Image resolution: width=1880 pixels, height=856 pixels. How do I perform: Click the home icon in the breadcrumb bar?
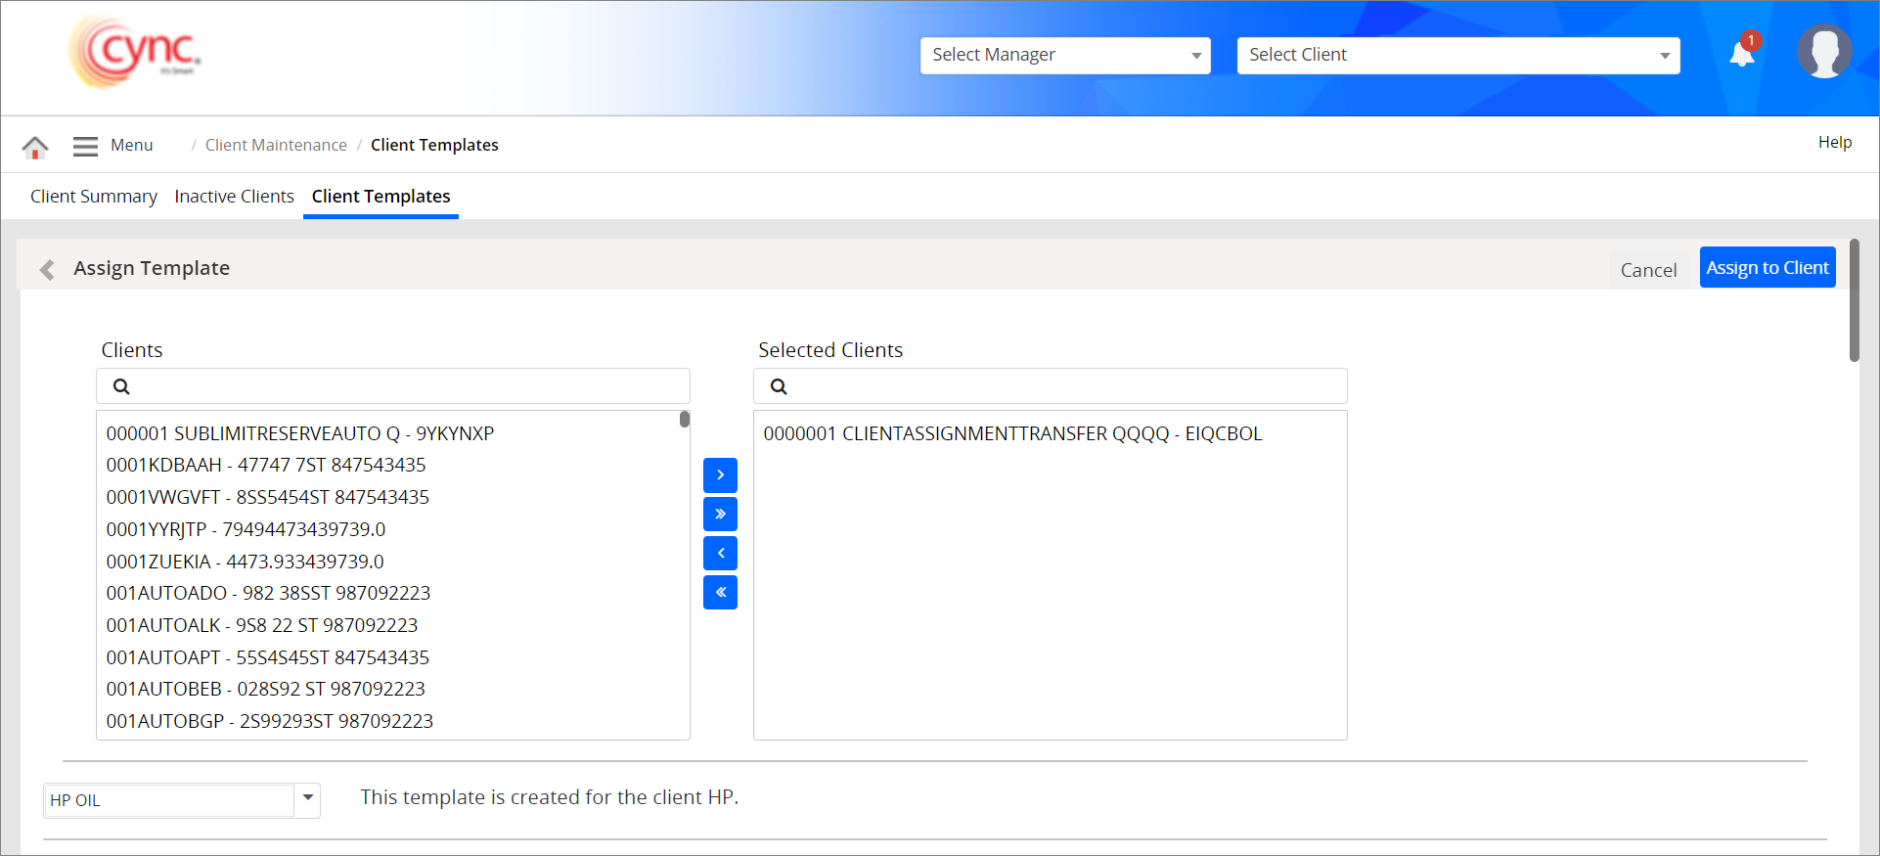pos(35,147)
